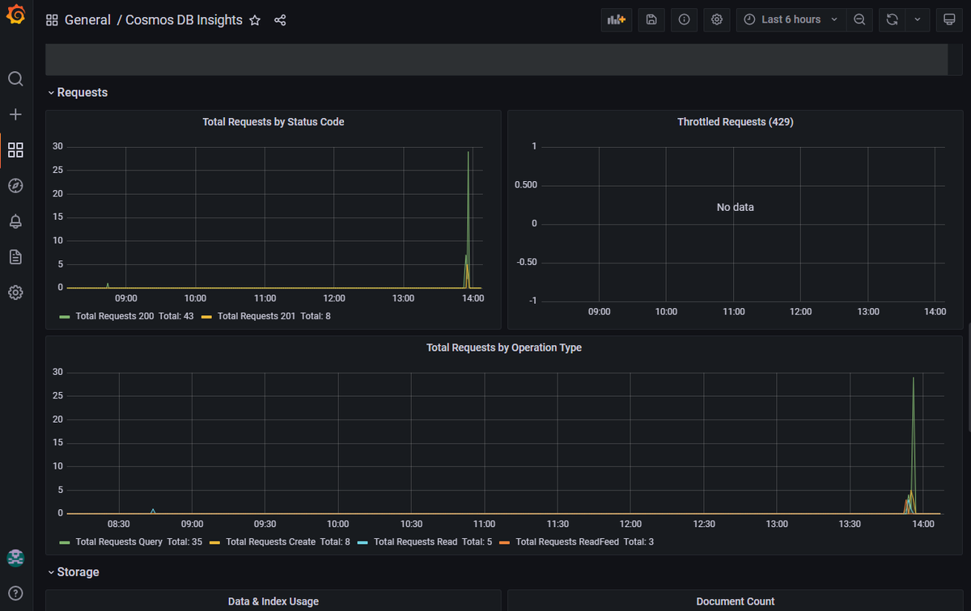Open the Last 6 hours time picker
This screenshot has width=971, height=611.
click(x=791, y=20)
